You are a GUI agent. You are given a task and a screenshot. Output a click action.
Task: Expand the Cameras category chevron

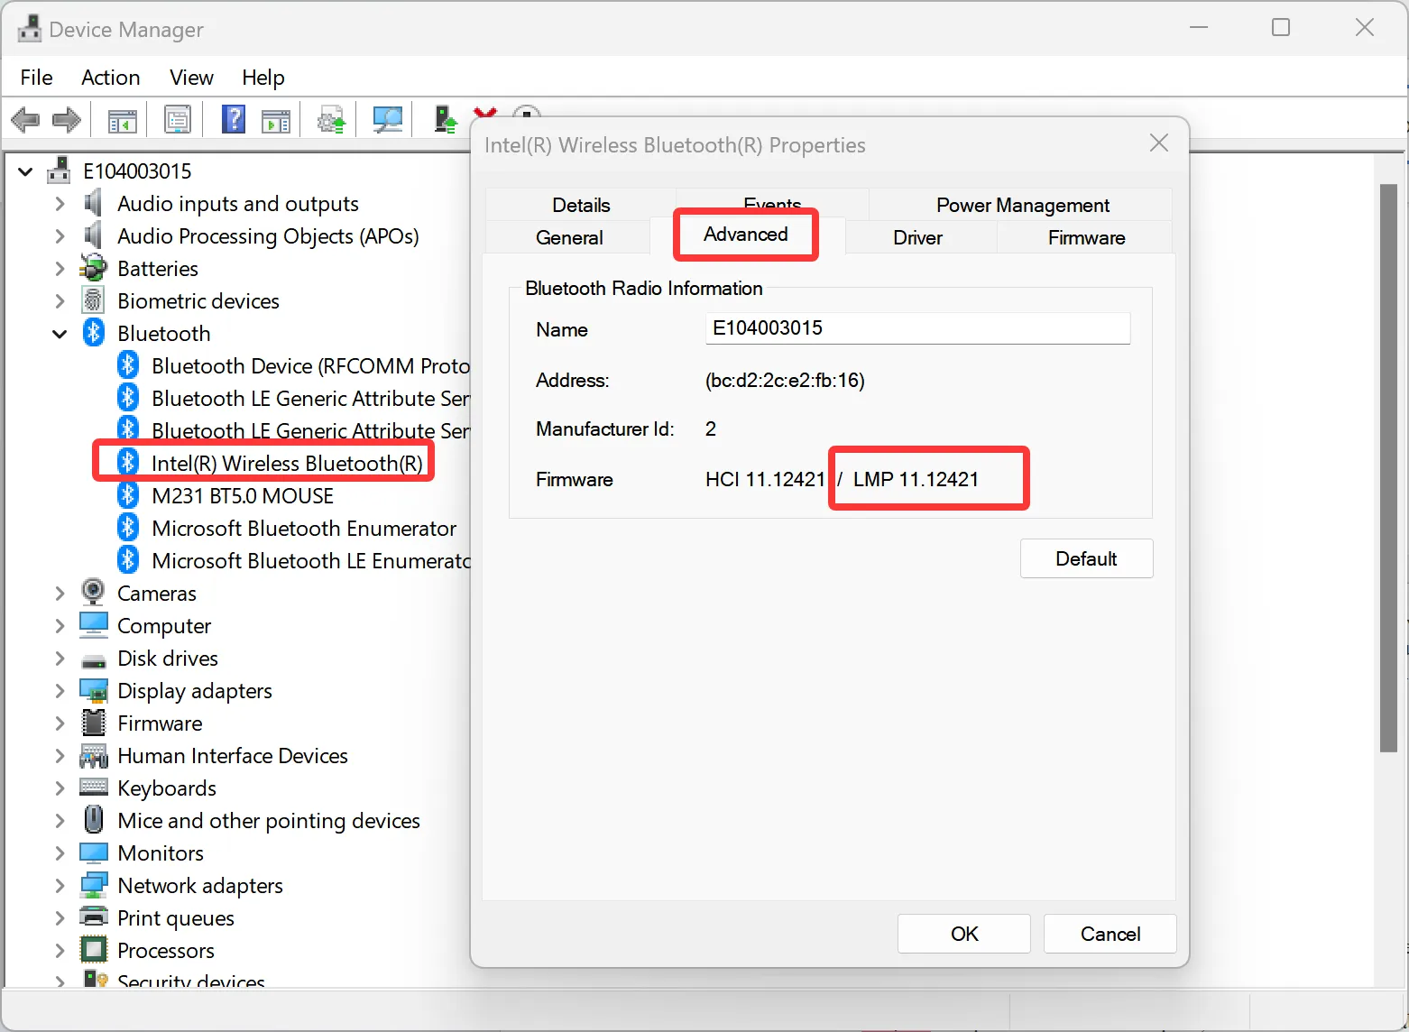click(60, 594)
